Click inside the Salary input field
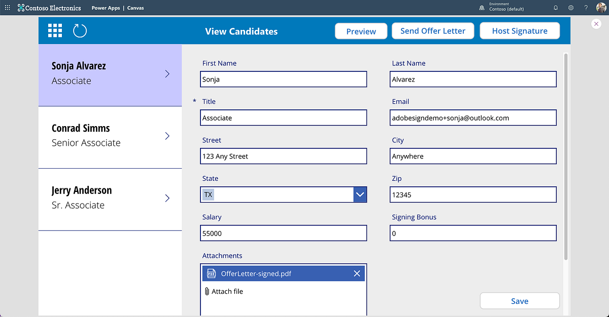The image size is (609, 317). 283,233
